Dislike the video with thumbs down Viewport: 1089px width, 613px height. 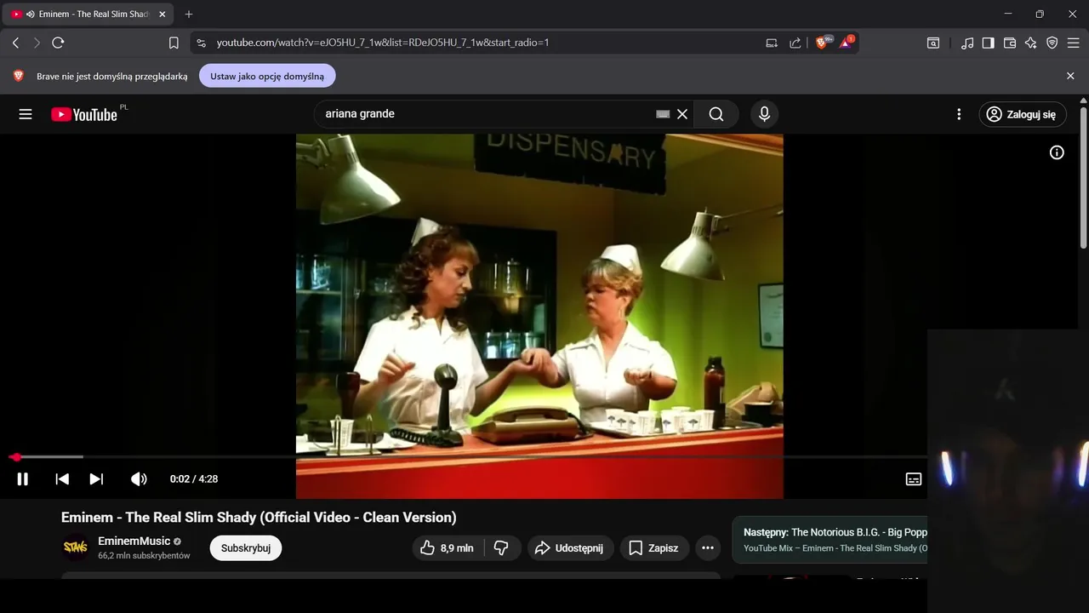[502, 548]
